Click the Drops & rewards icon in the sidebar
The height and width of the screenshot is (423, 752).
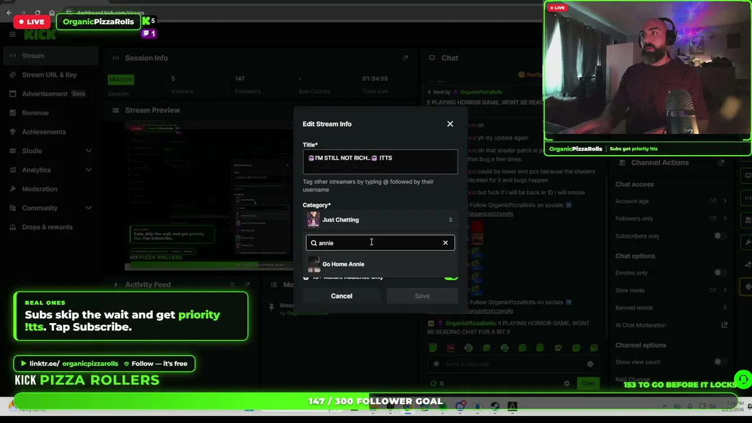[x=12, y=227]
